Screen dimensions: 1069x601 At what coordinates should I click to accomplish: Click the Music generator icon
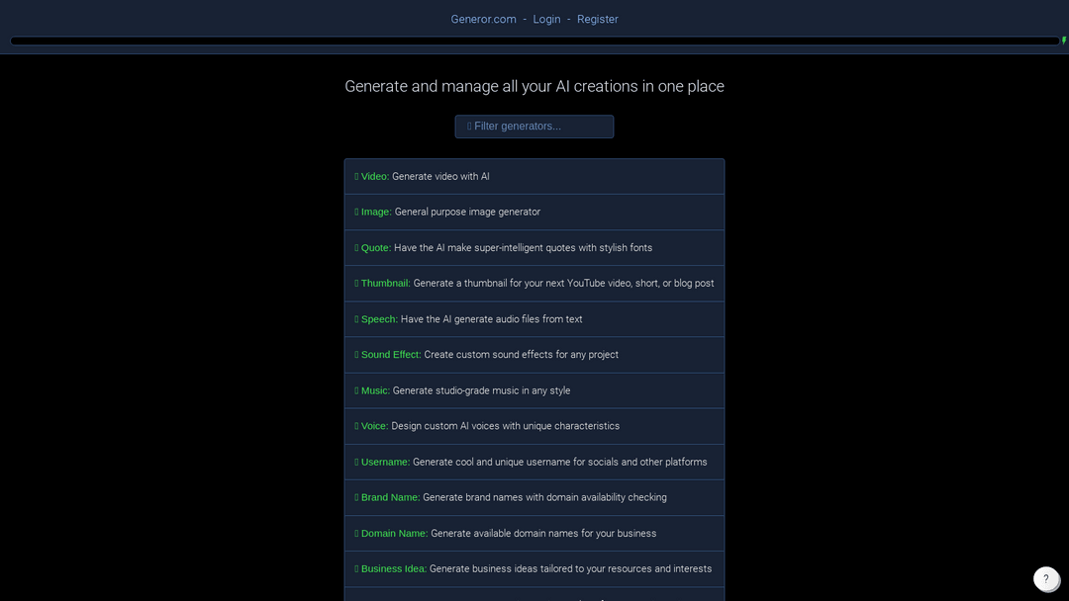click(x=356, y=389)
